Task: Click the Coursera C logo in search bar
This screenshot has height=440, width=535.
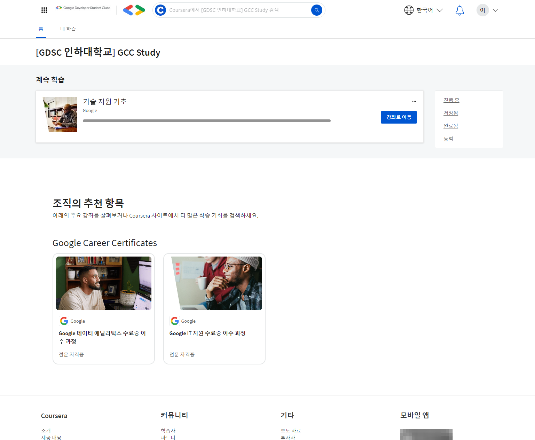Action: pos(160,10)
